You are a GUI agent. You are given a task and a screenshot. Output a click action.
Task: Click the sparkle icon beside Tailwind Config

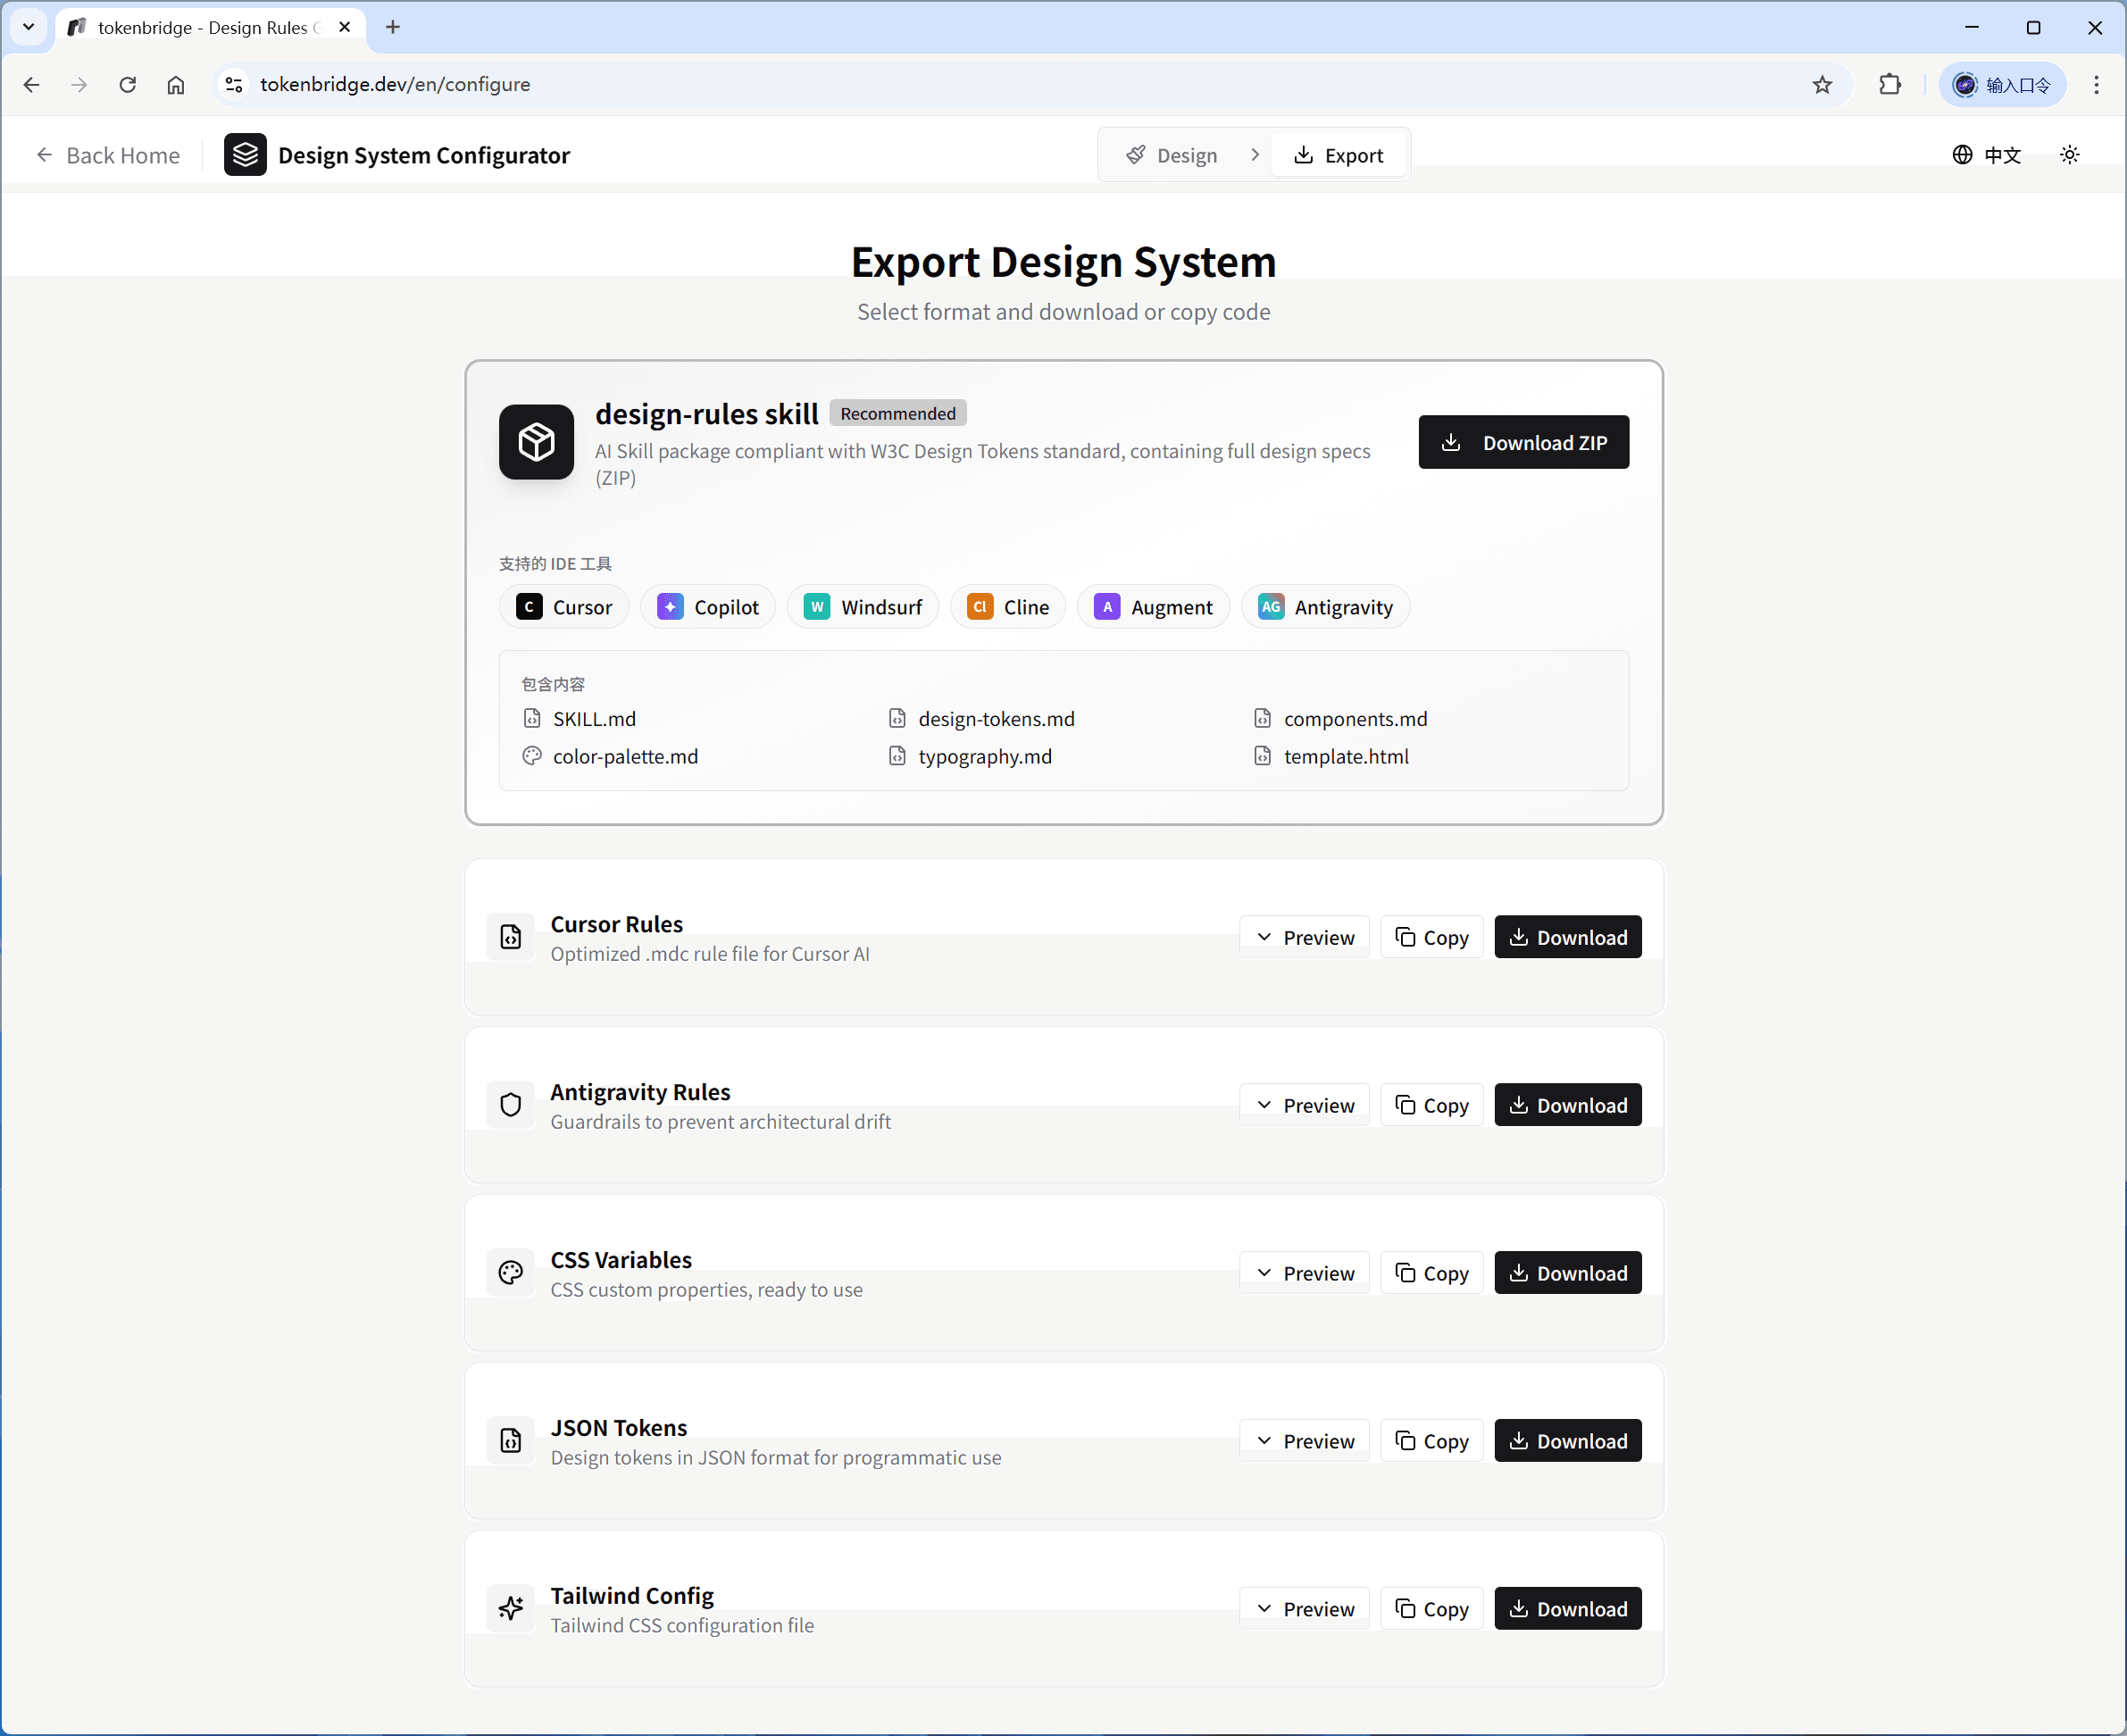(x=511, y=1608)
